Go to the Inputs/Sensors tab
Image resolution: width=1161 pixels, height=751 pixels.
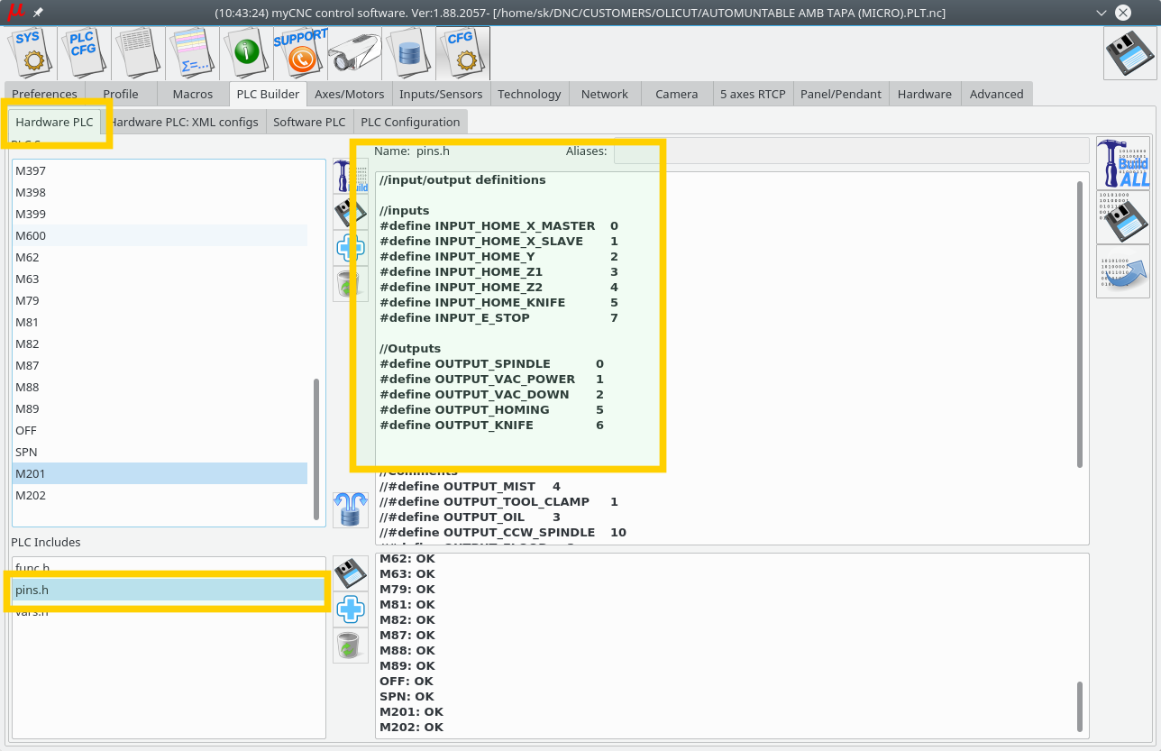click(441, 94)
